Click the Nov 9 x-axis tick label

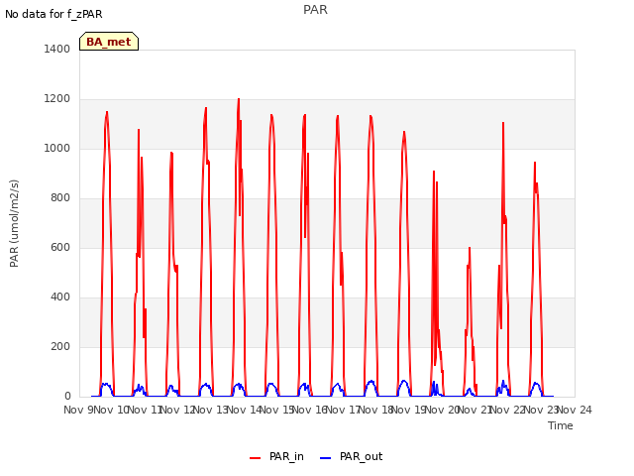78,410
